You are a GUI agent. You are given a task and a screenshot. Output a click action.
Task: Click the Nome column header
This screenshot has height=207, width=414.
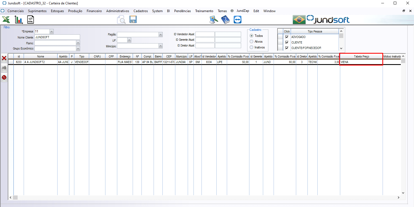pos(40,56)
